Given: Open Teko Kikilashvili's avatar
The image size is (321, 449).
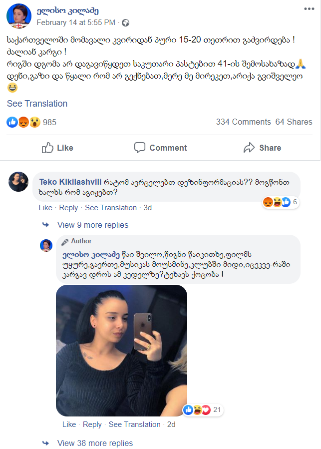Looking at the screenshot, I should point(18,182).
